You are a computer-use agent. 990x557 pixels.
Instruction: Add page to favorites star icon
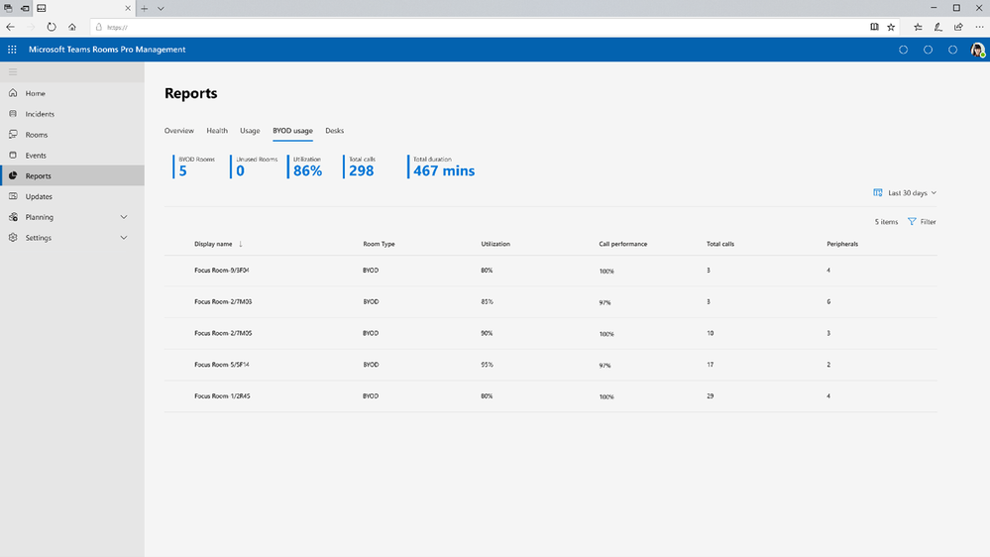[891, 27]
